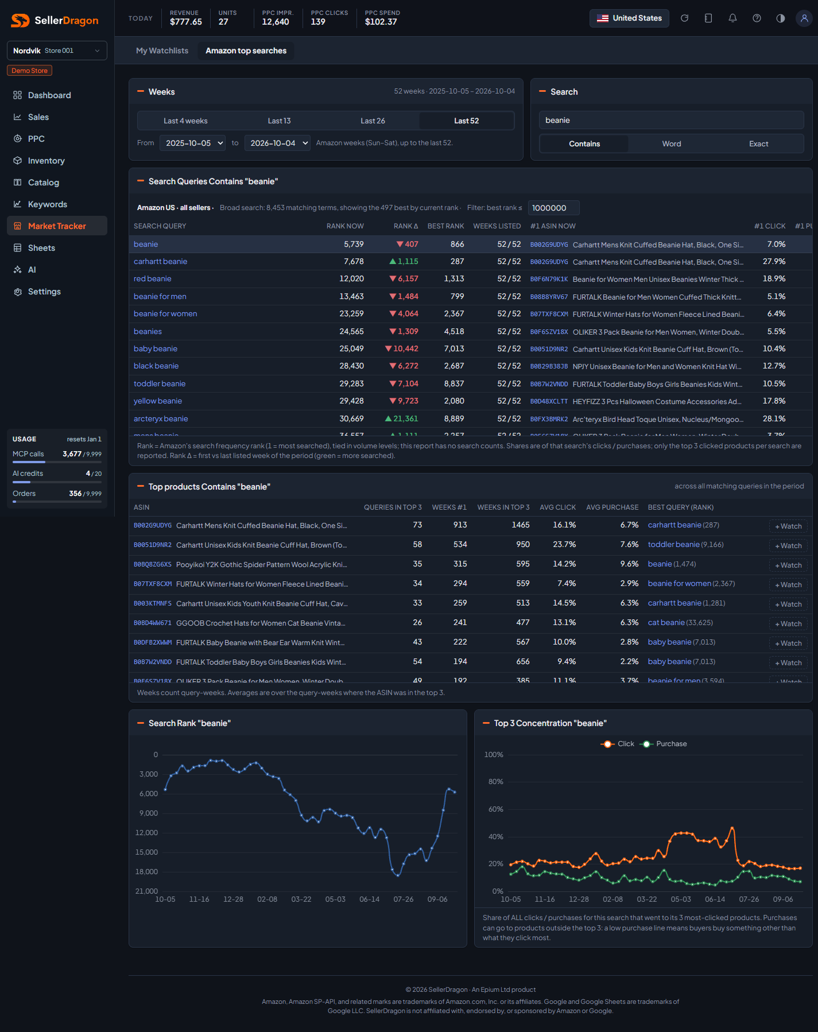Click Watch for ASIN B07TXF8CXM
The height and width of the screenshot is (1032, 818).
788,585
